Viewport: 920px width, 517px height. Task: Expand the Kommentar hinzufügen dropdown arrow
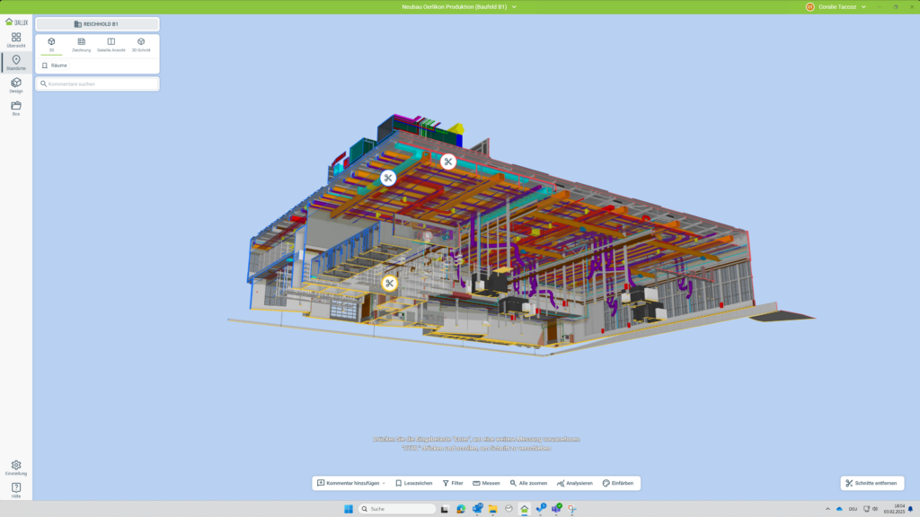384,483
